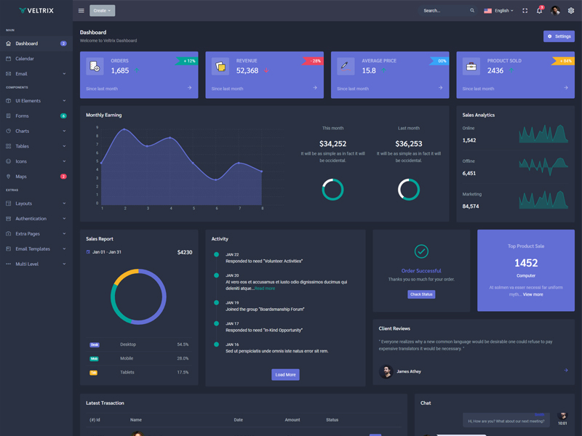Image resolution: width=582 pixels, height=436 pixels.
Task: Open the settings gear in header
Action: click(571, 11)
